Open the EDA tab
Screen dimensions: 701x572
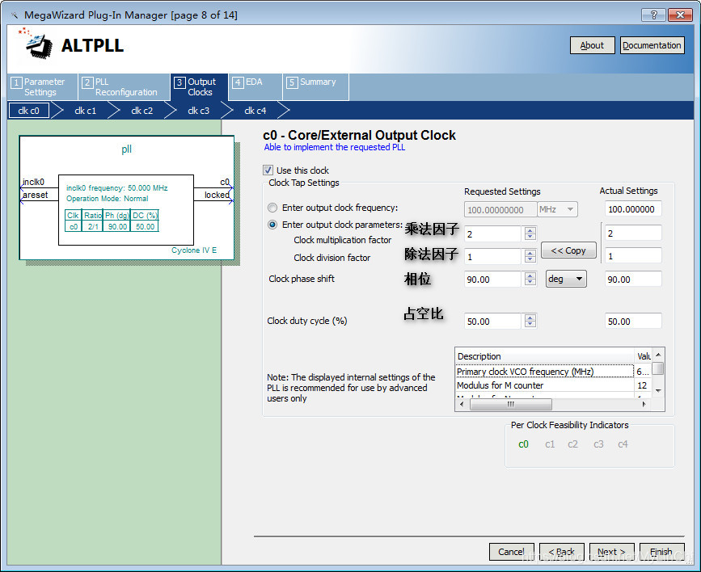point(255,86)
